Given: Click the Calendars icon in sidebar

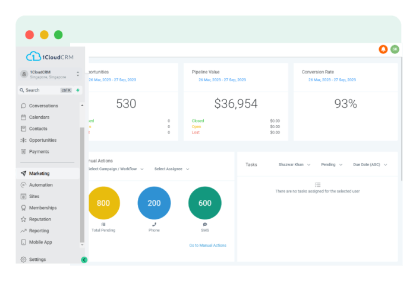Looking at the screenshot, I should click(x=23, y=117).
